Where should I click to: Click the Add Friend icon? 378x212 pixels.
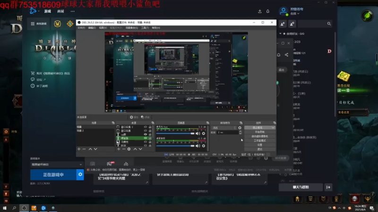point(283,24)
